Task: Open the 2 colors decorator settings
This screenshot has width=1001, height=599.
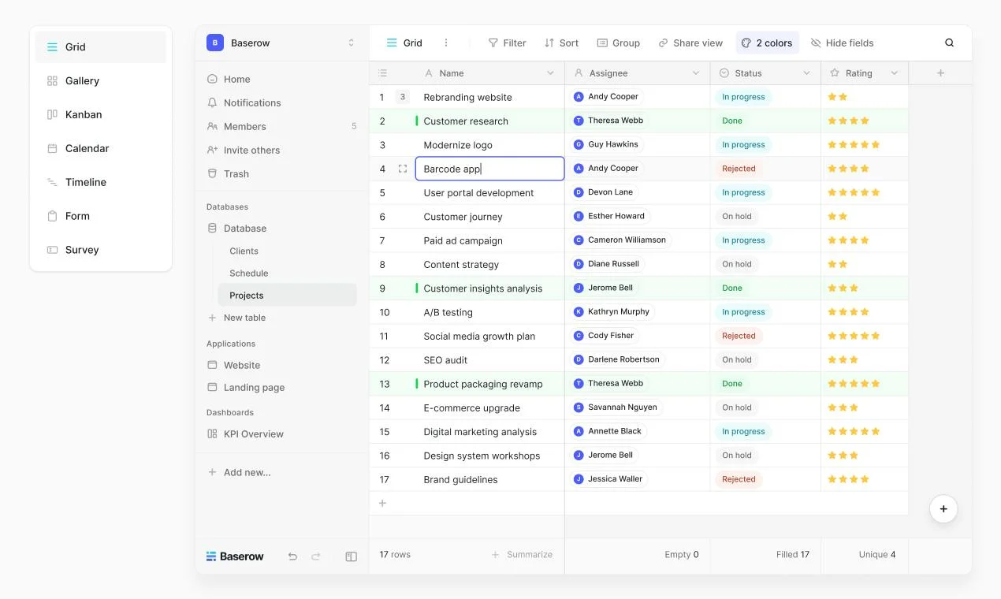Action: tap(767, 43)
